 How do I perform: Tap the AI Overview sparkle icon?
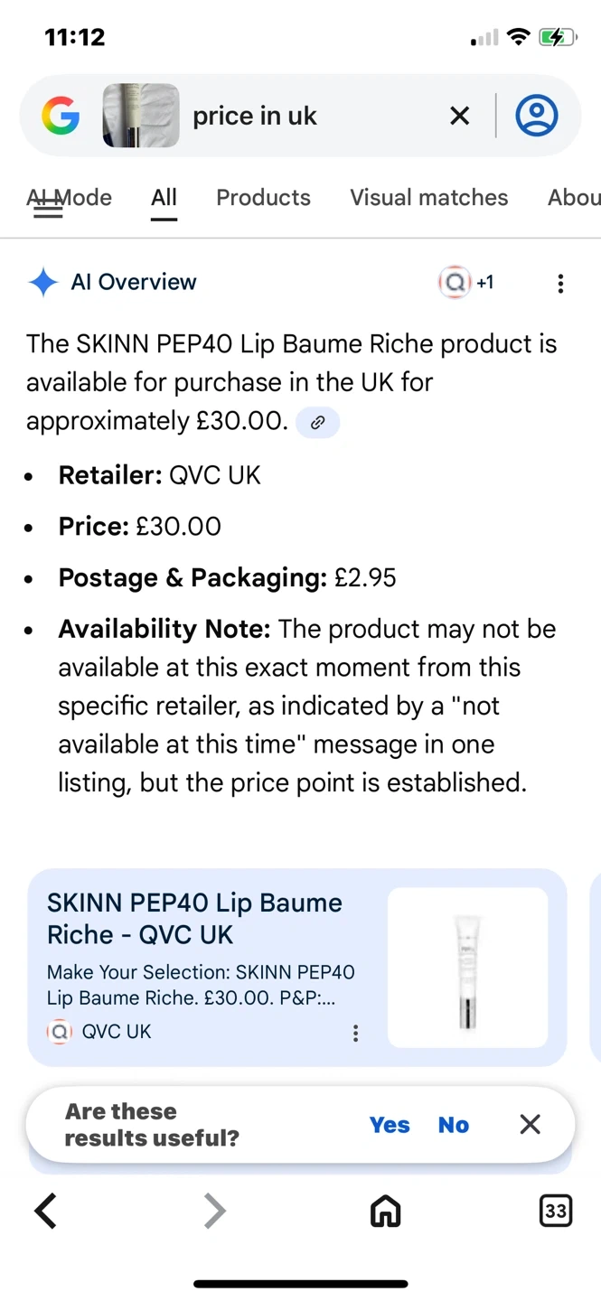pos(42,283)
